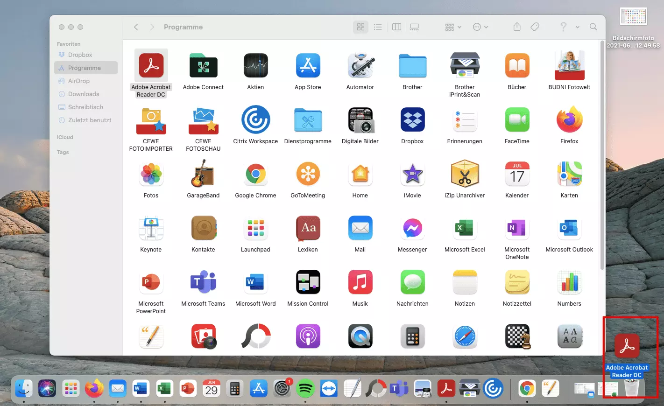Click the Finder search magnifier

[593, 27]
